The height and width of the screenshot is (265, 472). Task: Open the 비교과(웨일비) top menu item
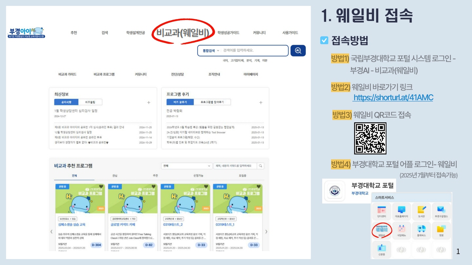click(x=183, y=33)
